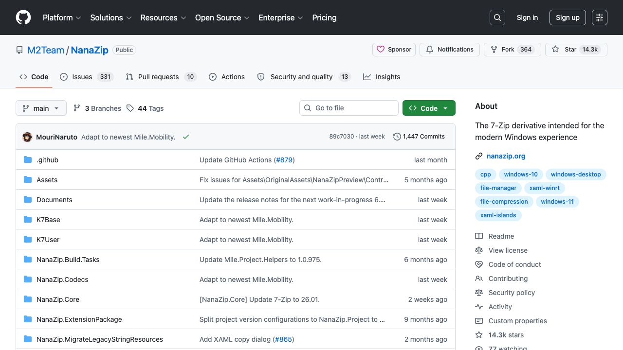Click the NanaZip.Codecs folder icon
This screenshot has width=623, height=350.
tap(28, 280)
